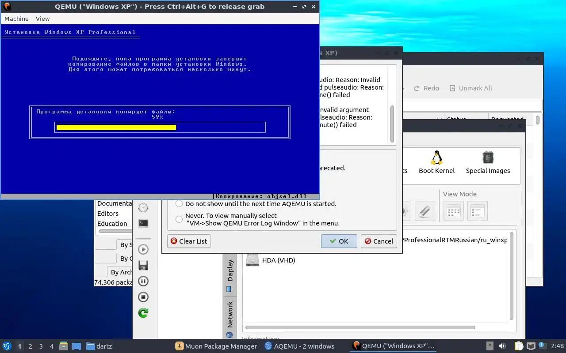Image resolution: width=566 pixels, height=353 pixels.
Task: Click the clock icon in AQEMU sidebar
Action: (x=143, y=208)
